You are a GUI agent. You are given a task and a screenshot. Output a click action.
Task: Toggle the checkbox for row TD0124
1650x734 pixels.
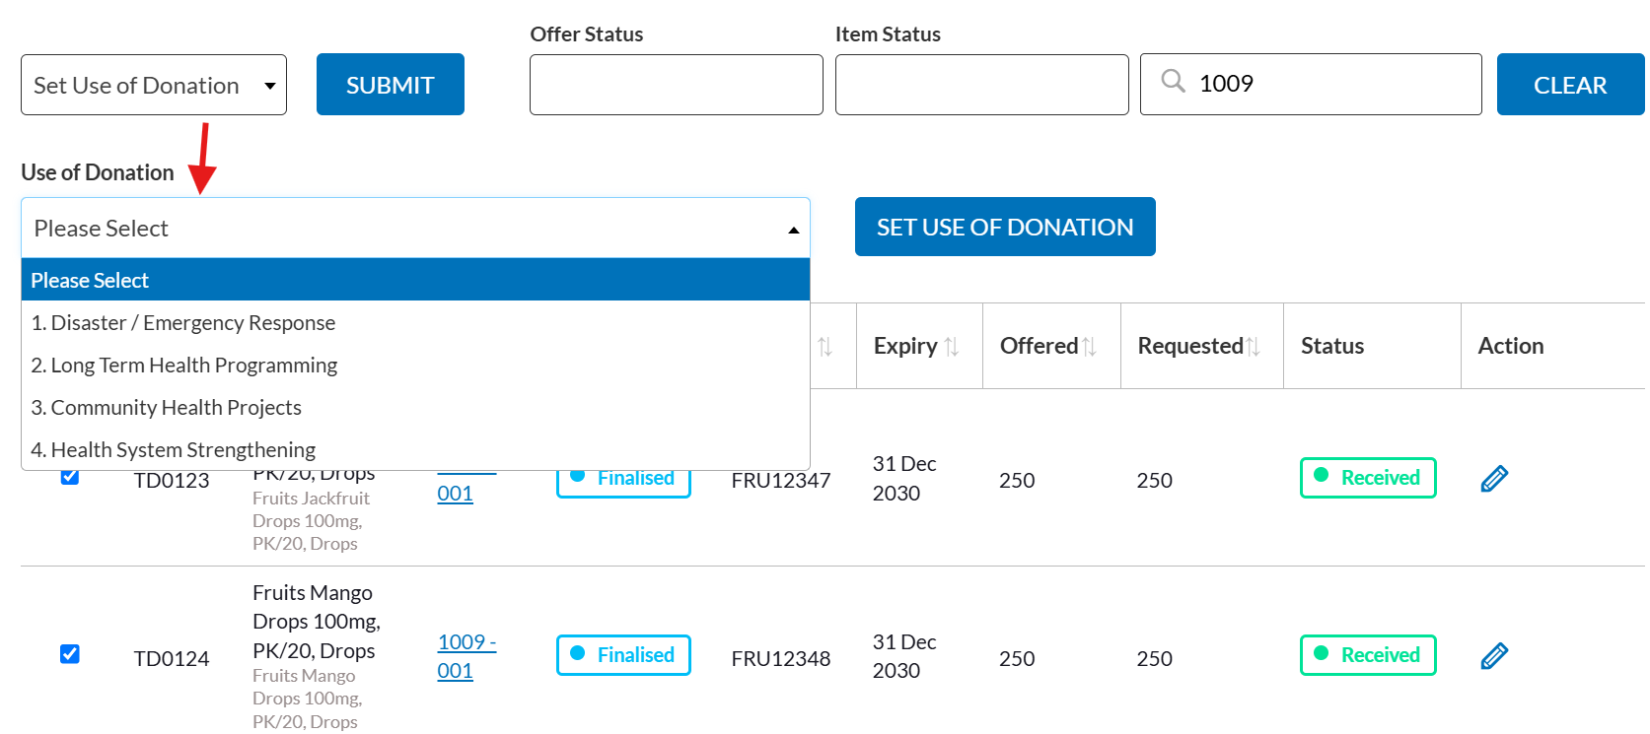70,654
